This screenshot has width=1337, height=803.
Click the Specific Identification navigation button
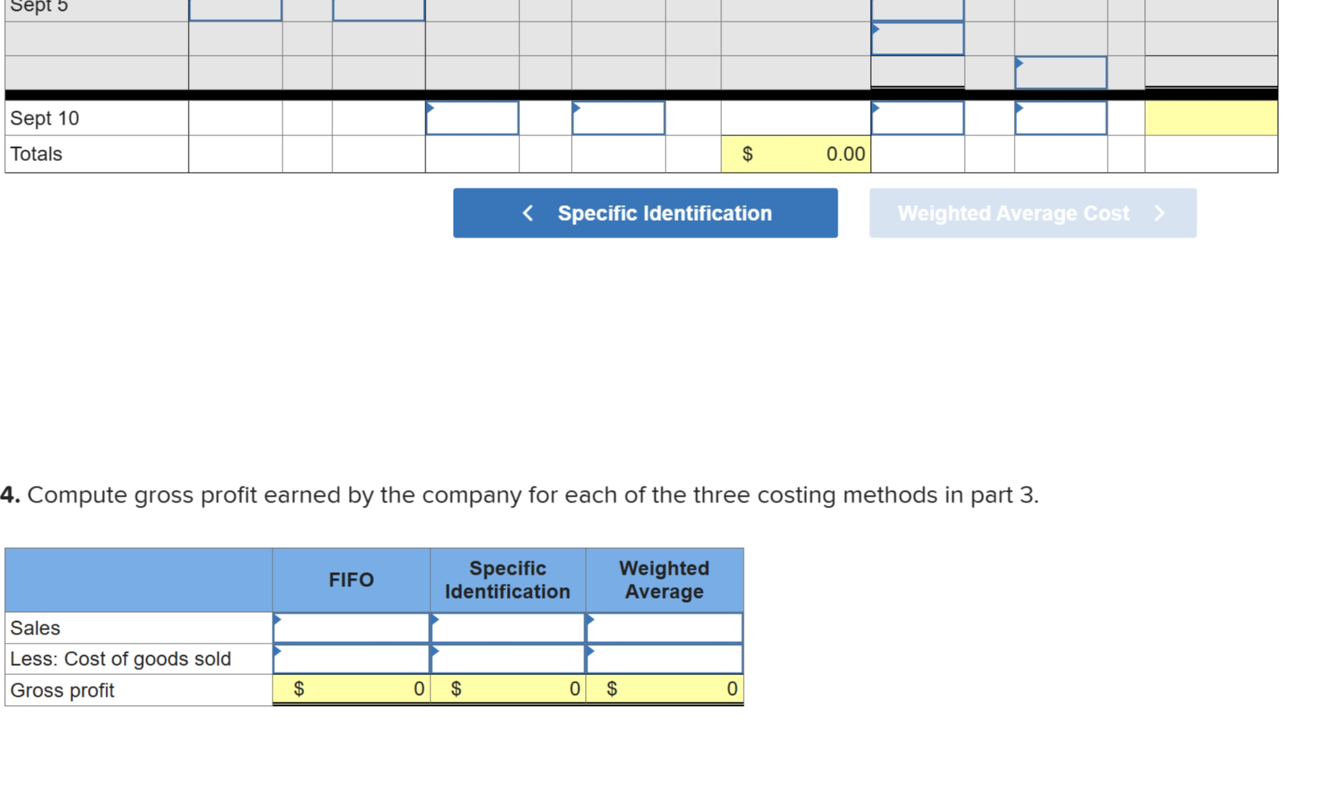click(646, 213)
